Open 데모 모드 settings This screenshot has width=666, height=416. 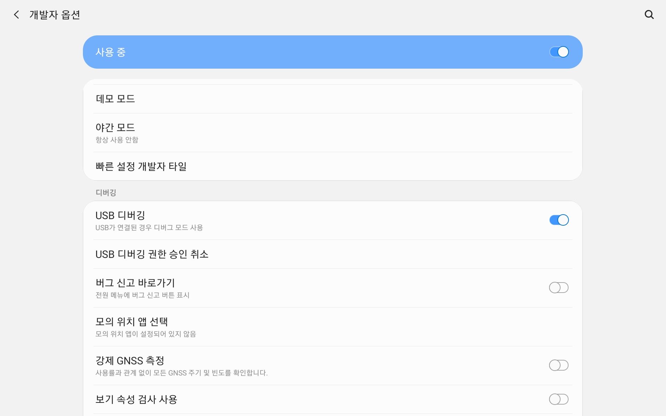point(115,99)
